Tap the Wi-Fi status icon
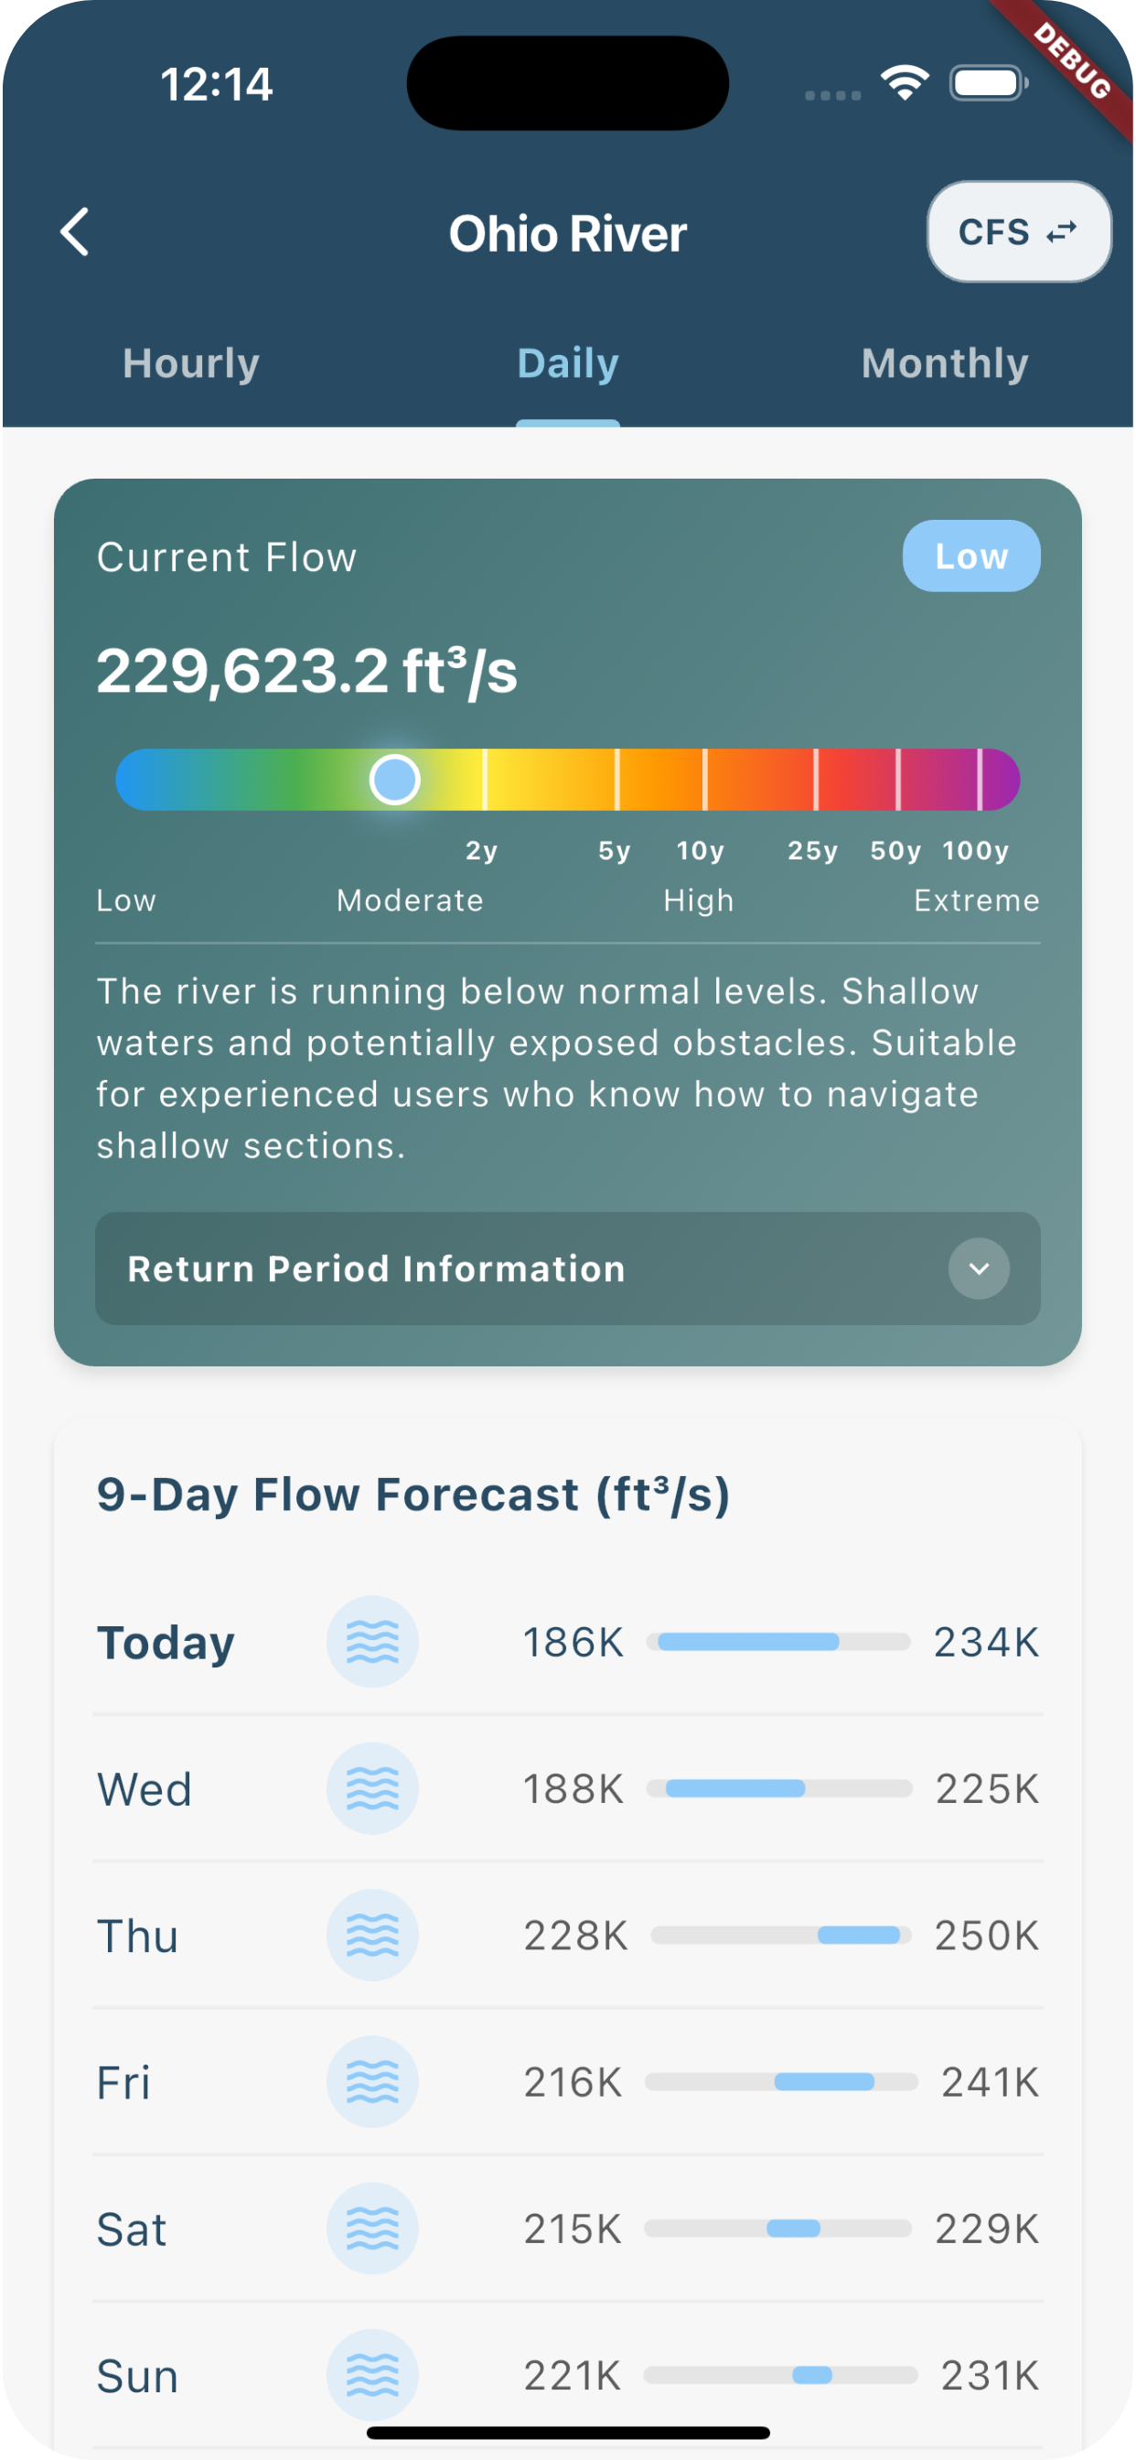Screen dimensions: 1136x2460 905,83
